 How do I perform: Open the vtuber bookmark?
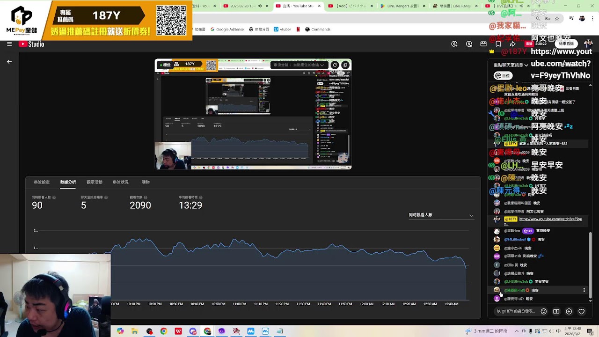(282, 29)
